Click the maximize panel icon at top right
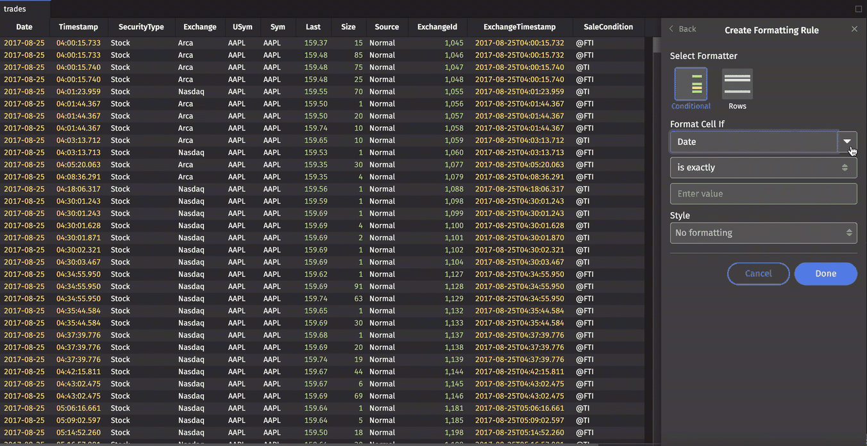This screenshot has height=446, width=867. 859,9
